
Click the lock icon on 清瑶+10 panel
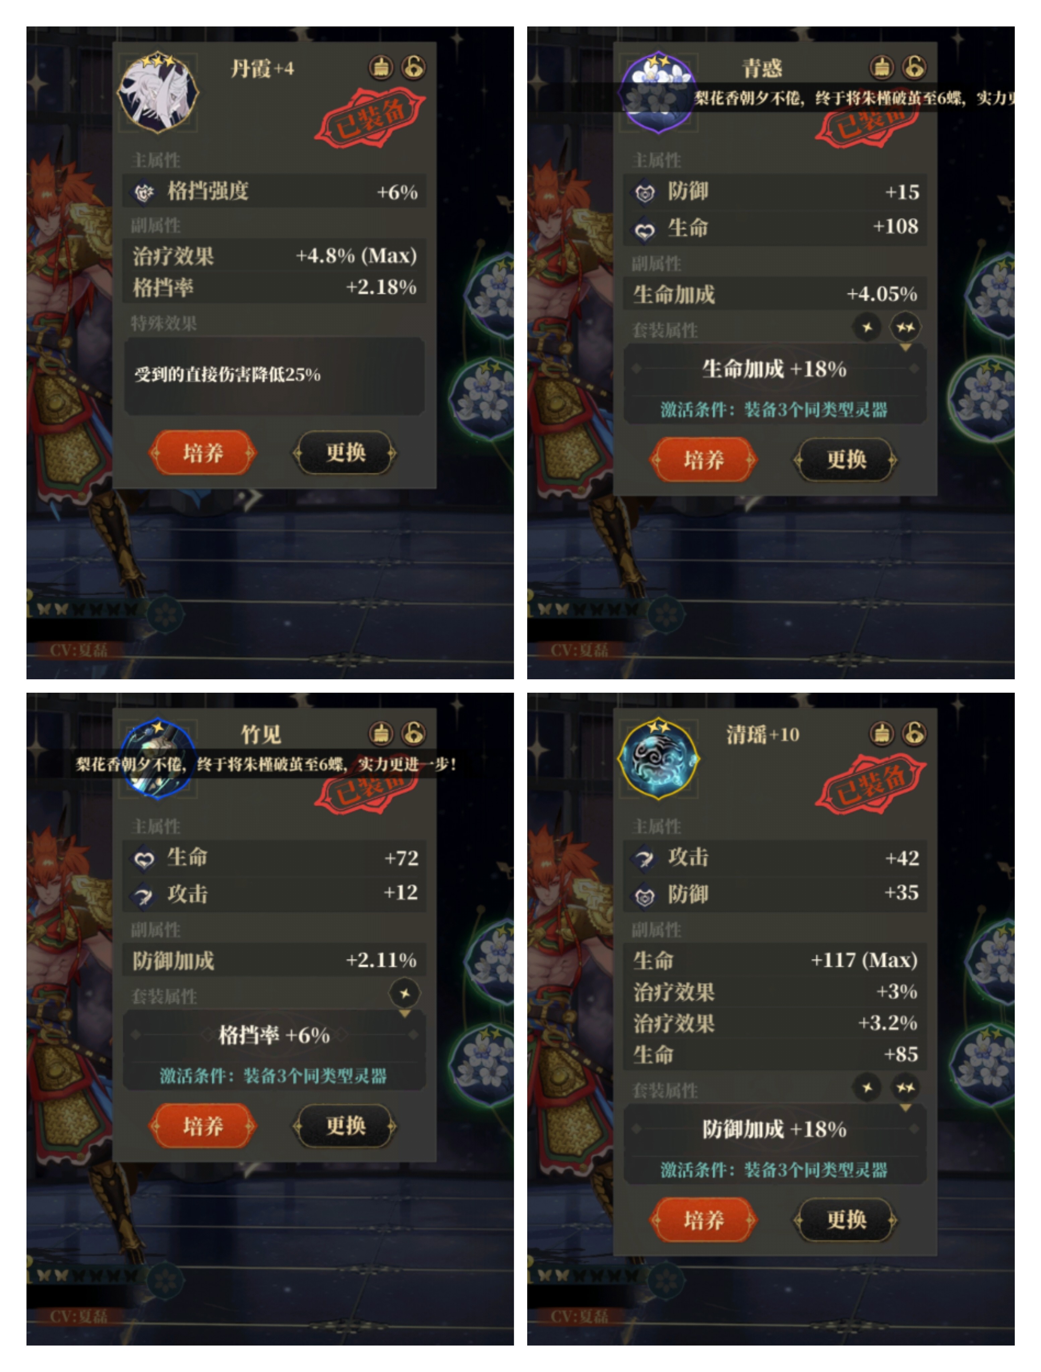(914, 733)
